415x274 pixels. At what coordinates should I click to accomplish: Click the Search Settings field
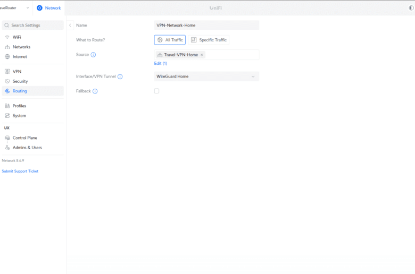point(32,25)
